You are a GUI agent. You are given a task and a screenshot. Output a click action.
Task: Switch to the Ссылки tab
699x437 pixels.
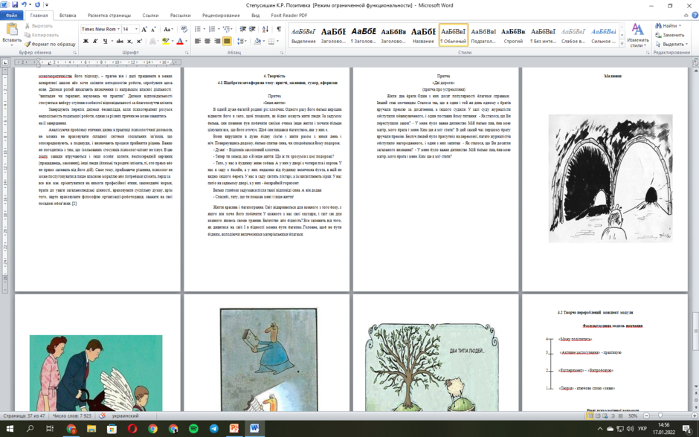[x=150, y=15]
